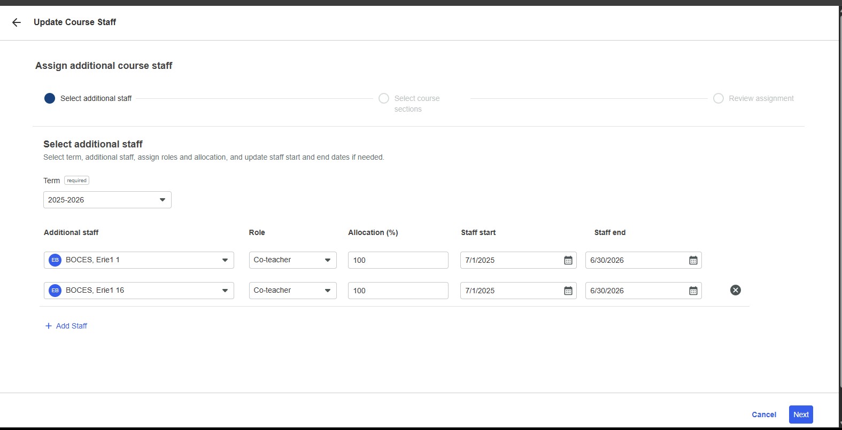Screen dimensions: 842x430
Task: Expand the Term 2025-2026 dropdown
Action: pyautogui.click(x=162, y=200)
